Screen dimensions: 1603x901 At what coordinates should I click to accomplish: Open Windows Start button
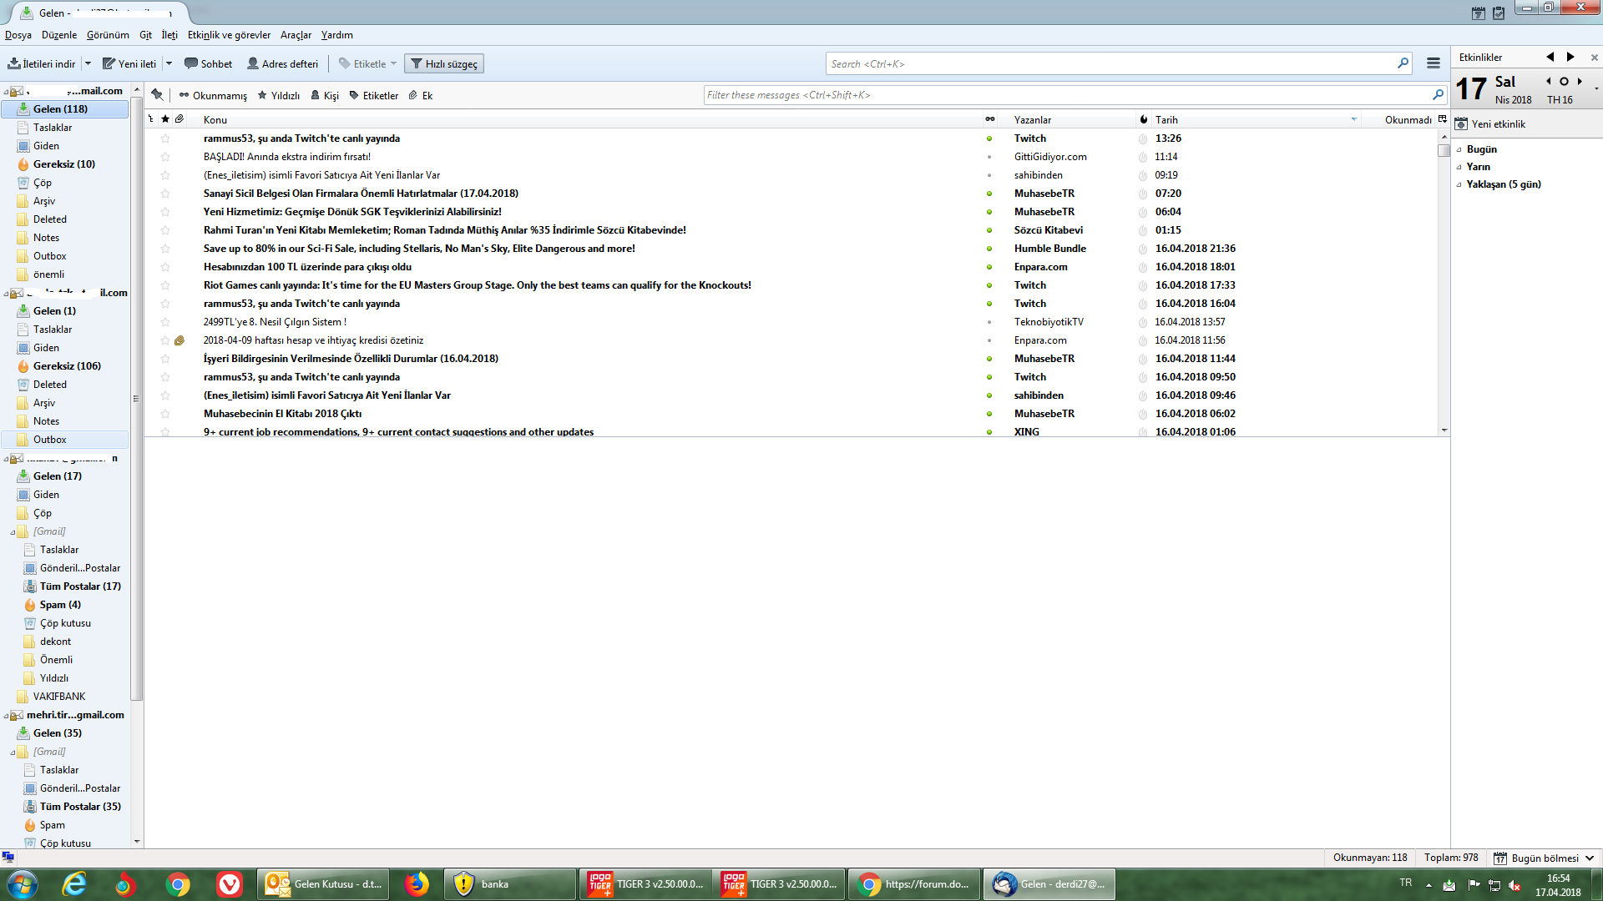tap(22, 884)
